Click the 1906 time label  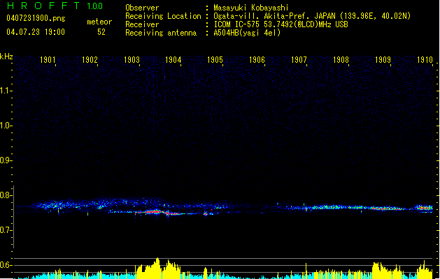click(x=257, y=60)
